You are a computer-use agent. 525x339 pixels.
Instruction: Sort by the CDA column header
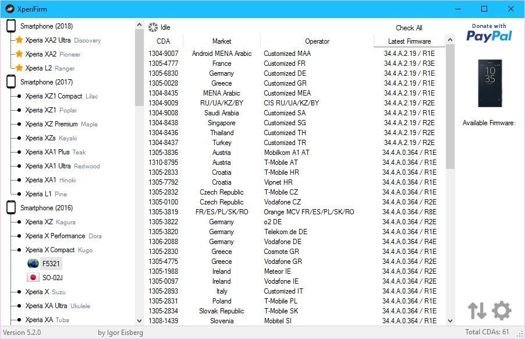(x=164, y=41)
